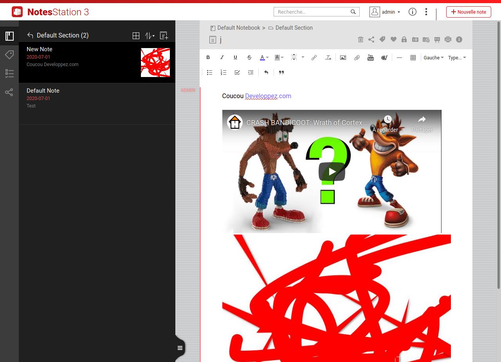The image size is (501, 362).
Task: Expand the Gauche alignment dropdown
Action: (x=434, y=57)
